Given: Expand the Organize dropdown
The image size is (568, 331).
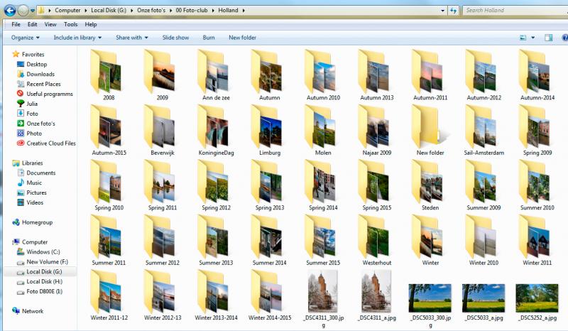Looking at the screenshot, I should [25, 38].
